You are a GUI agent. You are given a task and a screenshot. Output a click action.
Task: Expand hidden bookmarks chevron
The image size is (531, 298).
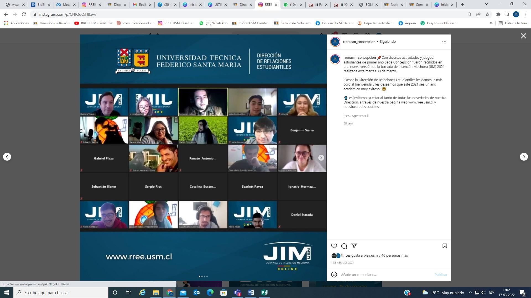[491, 23]
